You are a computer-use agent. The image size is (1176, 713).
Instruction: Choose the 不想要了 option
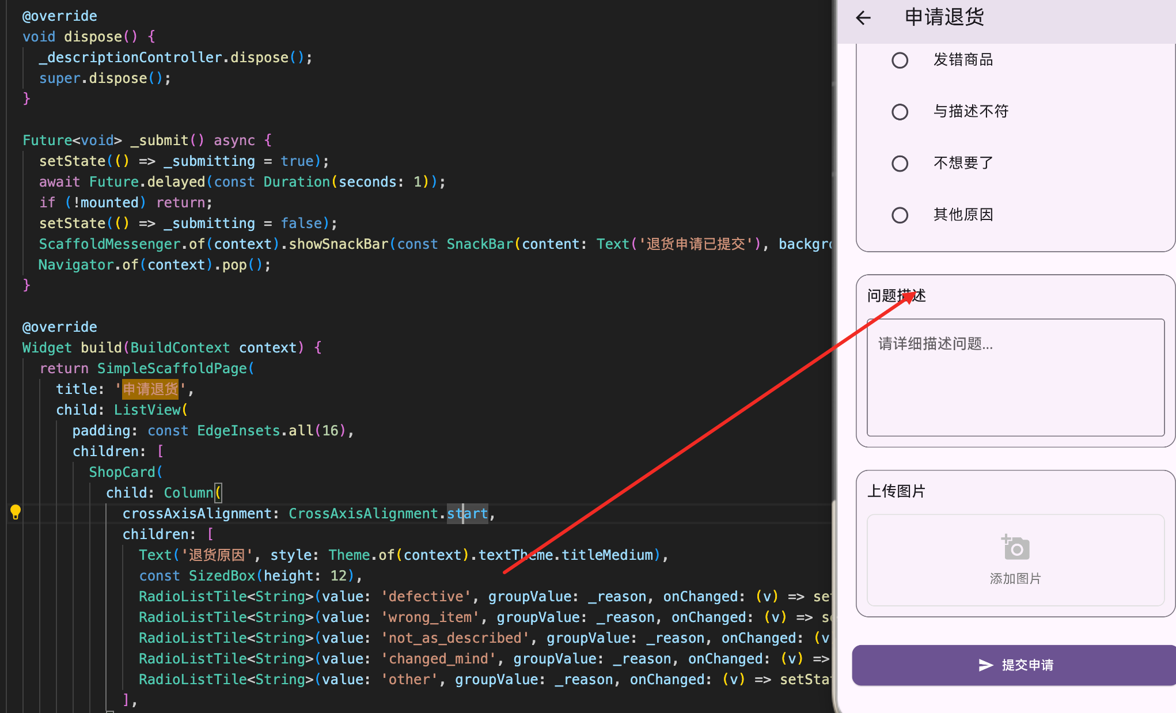[900, 163]
